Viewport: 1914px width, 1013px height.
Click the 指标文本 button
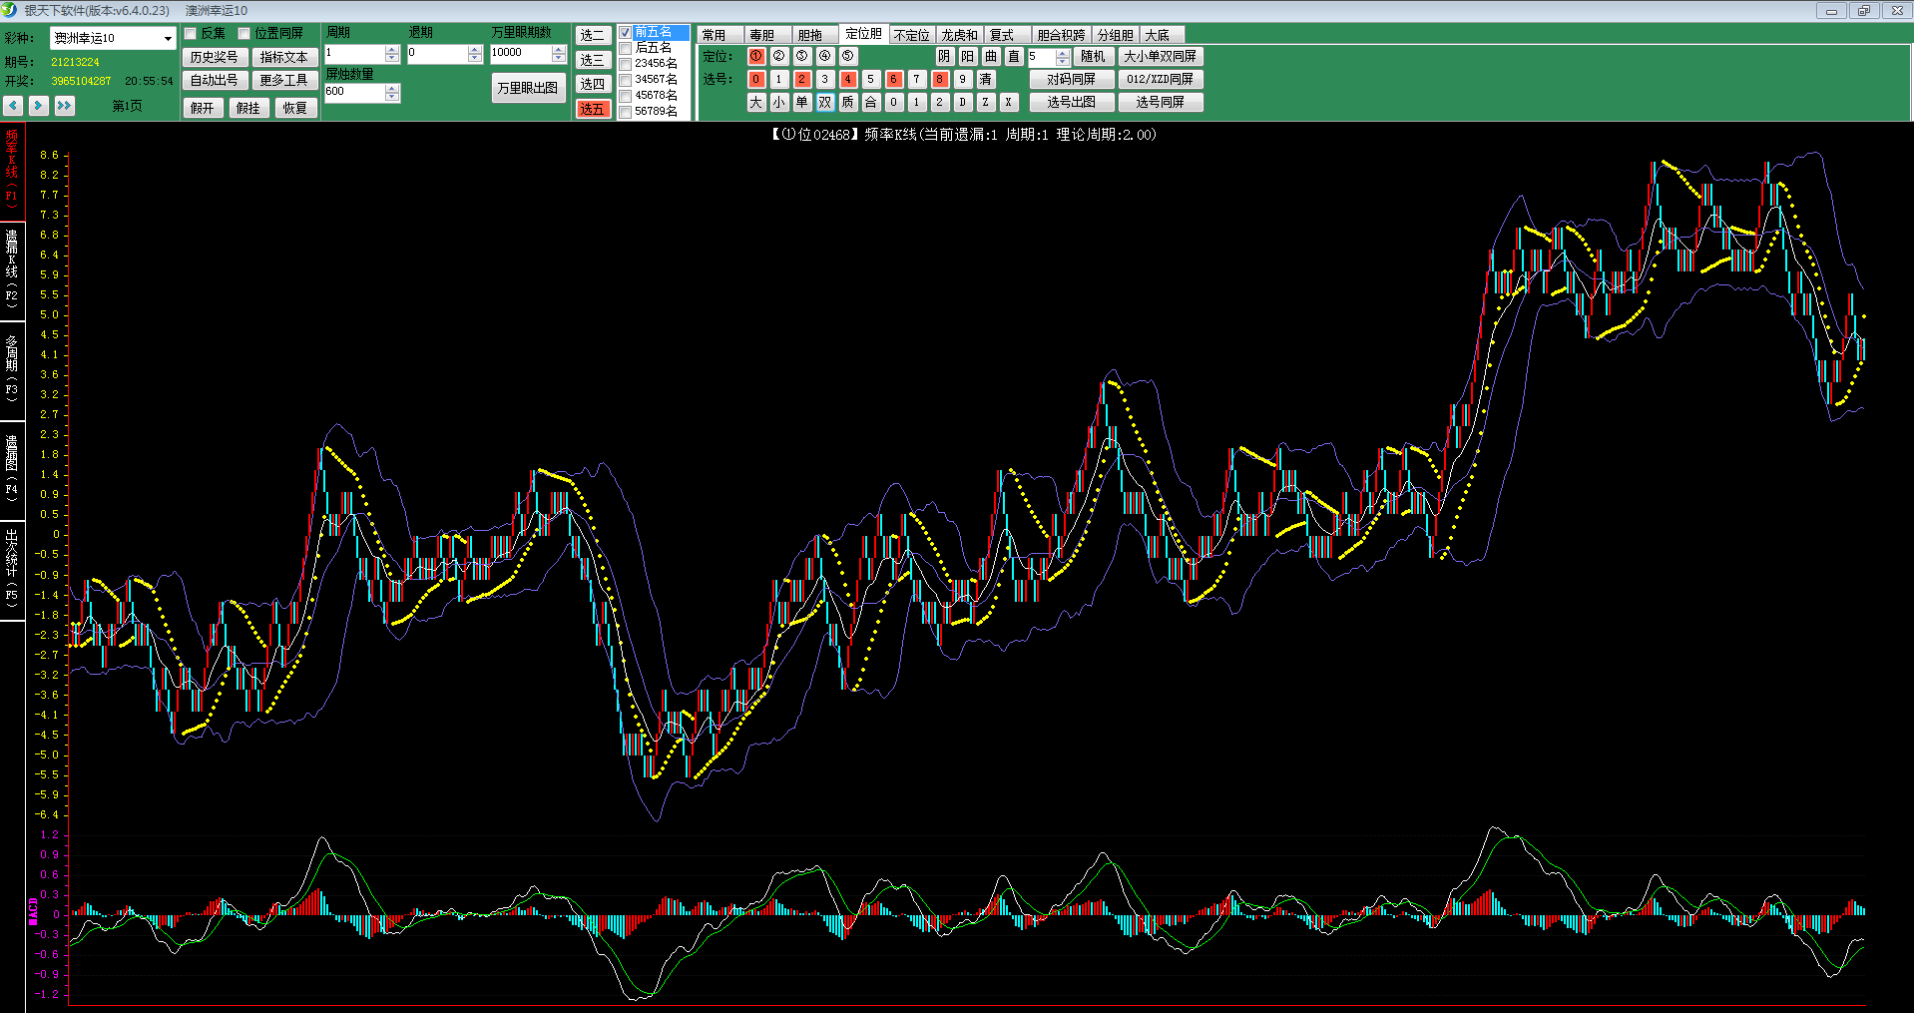click(x=284, y=57)
